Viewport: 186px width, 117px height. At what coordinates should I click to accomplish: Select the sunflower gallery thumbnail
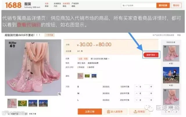click(22, 103)
